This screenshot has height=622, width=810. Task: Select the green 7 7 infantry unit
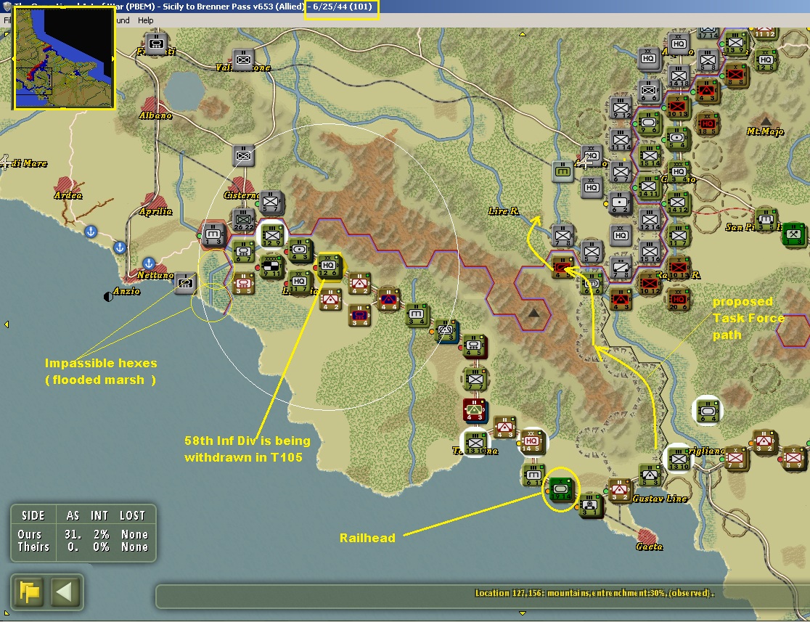(475, 380)
